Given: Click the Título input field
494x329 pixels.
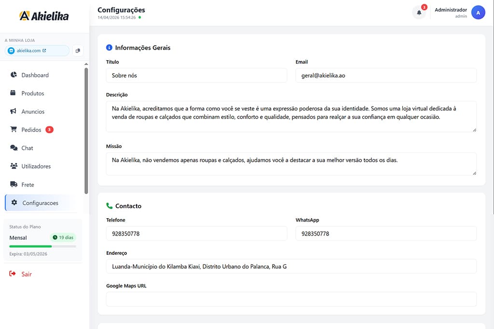Looking at the screenshot, I should [196, 76].
